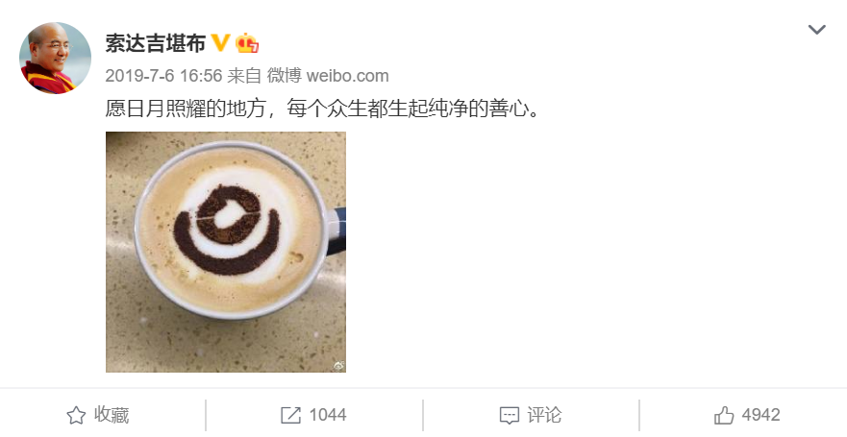Follow the 微博 weibo.com source link
Image resolution: width=847 pixels, height=437 pixels.
coord(327,76)
